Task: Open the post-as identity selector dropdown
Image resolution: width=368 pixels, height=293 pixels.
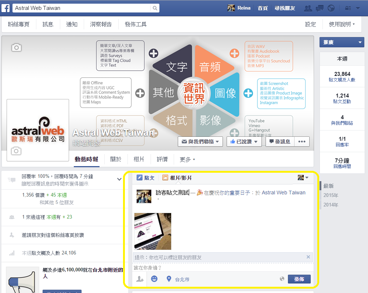Action: click(303, 178)
